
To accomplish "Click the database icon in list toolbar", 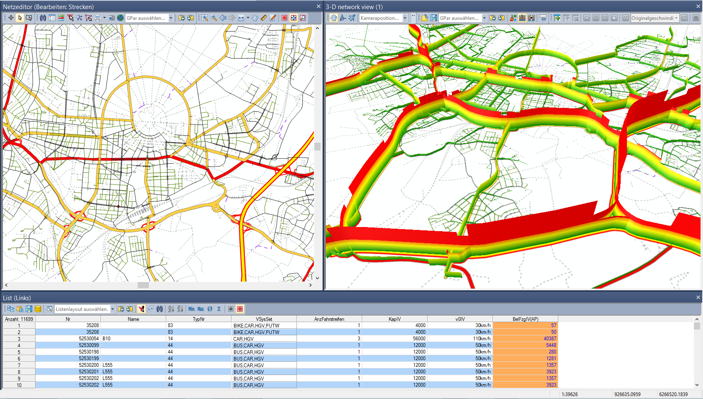I will click(x=38, y=309).
